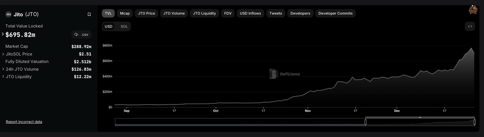Bookmark the Jito protocol
The width and height of the screenshot is (484, 137).
pyautogui.click(x=89, y=14)
